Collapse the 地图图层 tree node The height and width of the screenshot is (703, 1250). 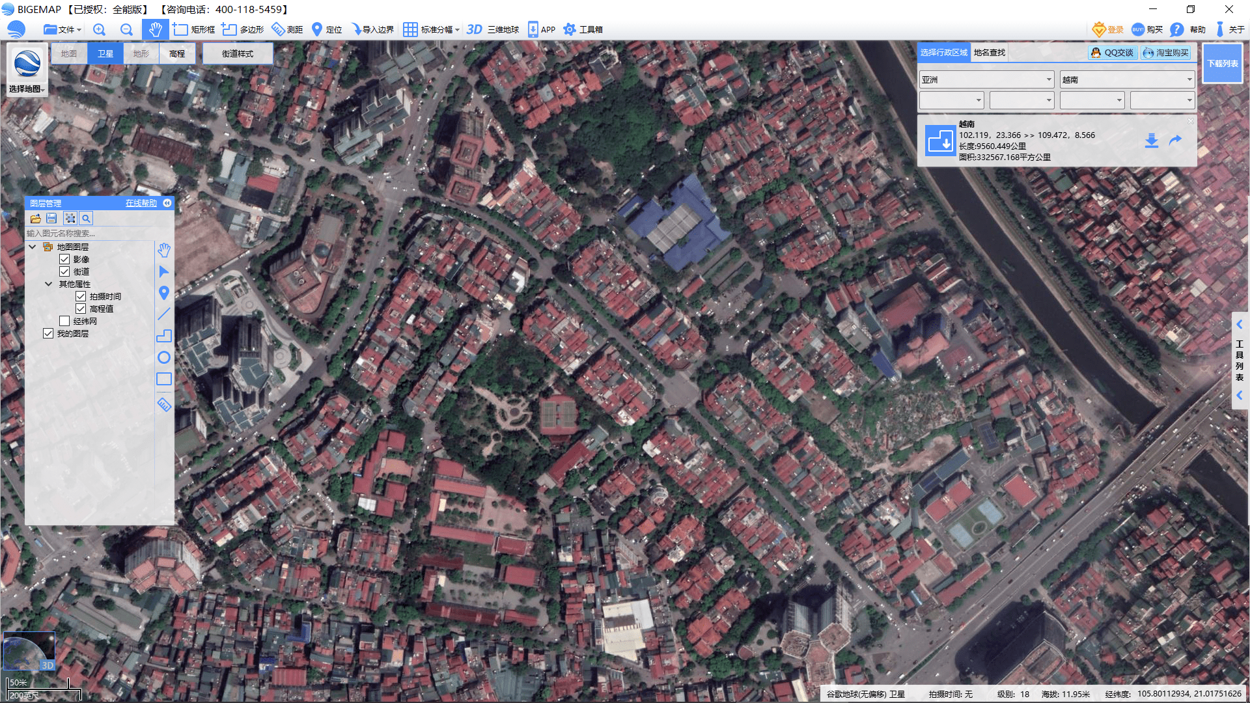coord(32,247)
